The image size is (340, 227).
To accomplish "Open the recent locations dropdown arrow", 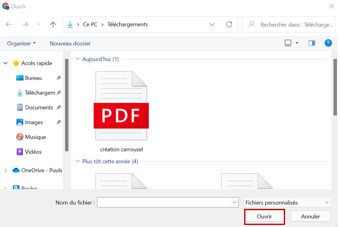I will 38,24.
